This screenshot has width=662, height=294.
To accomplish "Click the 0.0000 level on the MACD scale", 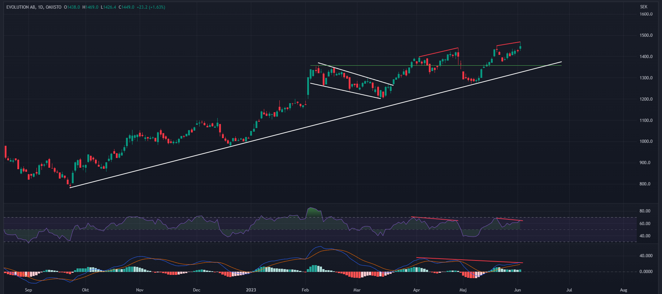I will (646, 272).
